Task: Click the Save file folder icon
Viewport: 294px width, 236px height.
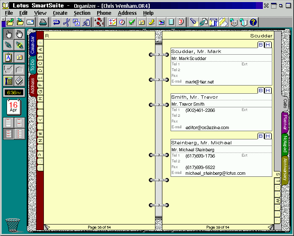Action: (x=20, y=22)
